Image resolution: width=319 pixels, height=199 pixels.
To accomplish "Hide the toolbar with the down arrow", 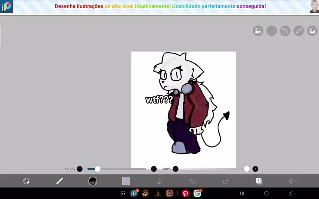I will pyautogui.click(x=159, y=181).
